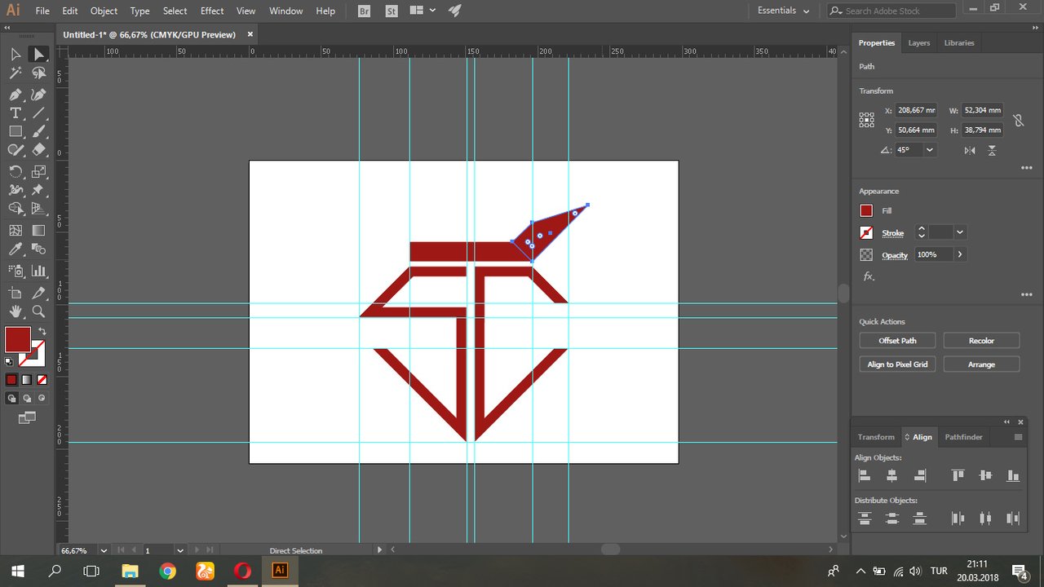Open the Effect menu

(x=212, y=11)
